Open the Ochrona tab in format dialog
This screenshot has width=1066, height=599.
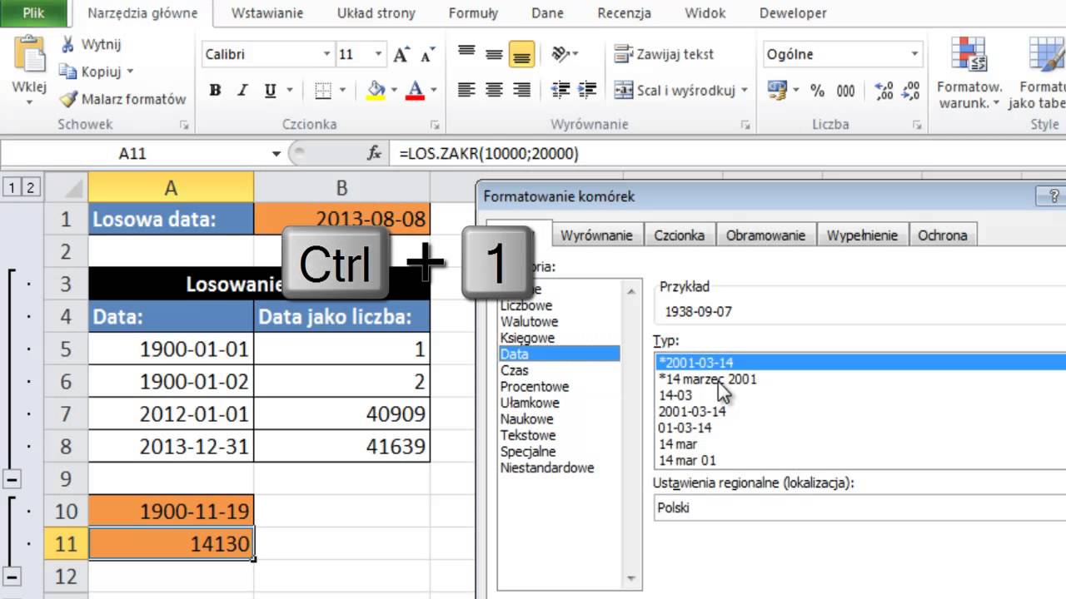pos(943,235)
